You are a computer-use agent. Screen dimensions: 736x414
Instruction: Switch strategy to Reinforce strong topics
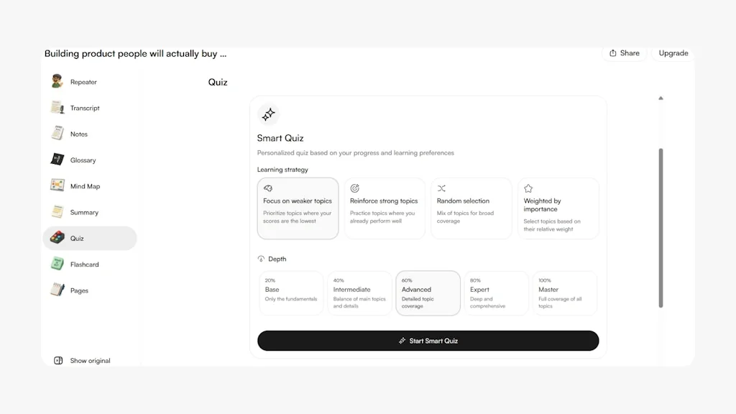pyautogui.click(x=385, y=208)
